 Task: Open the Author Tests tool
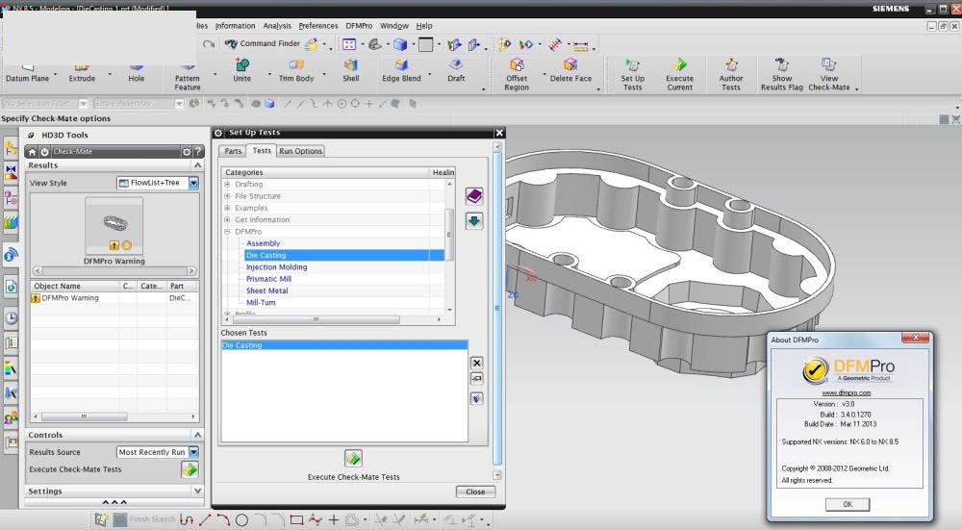[x=731, y=74]
